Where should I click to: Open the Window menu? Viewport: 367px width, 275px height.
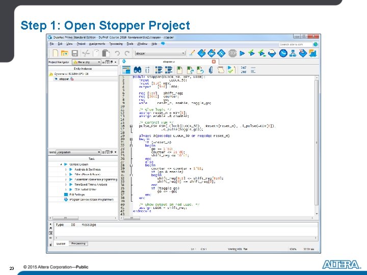pos(142,44)
